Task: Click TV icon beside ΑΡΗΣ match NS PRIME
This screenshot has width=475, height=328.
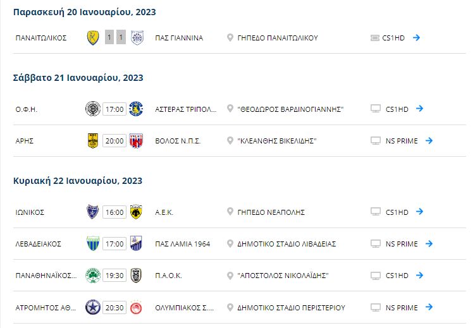Action: [x=375, y=140]
